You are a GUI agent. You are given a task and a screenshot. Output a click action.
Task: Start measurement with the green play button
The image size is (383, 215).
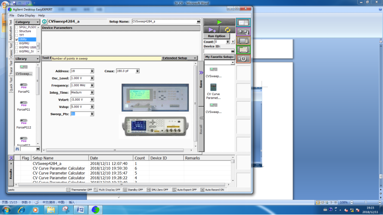click(219, 22)
